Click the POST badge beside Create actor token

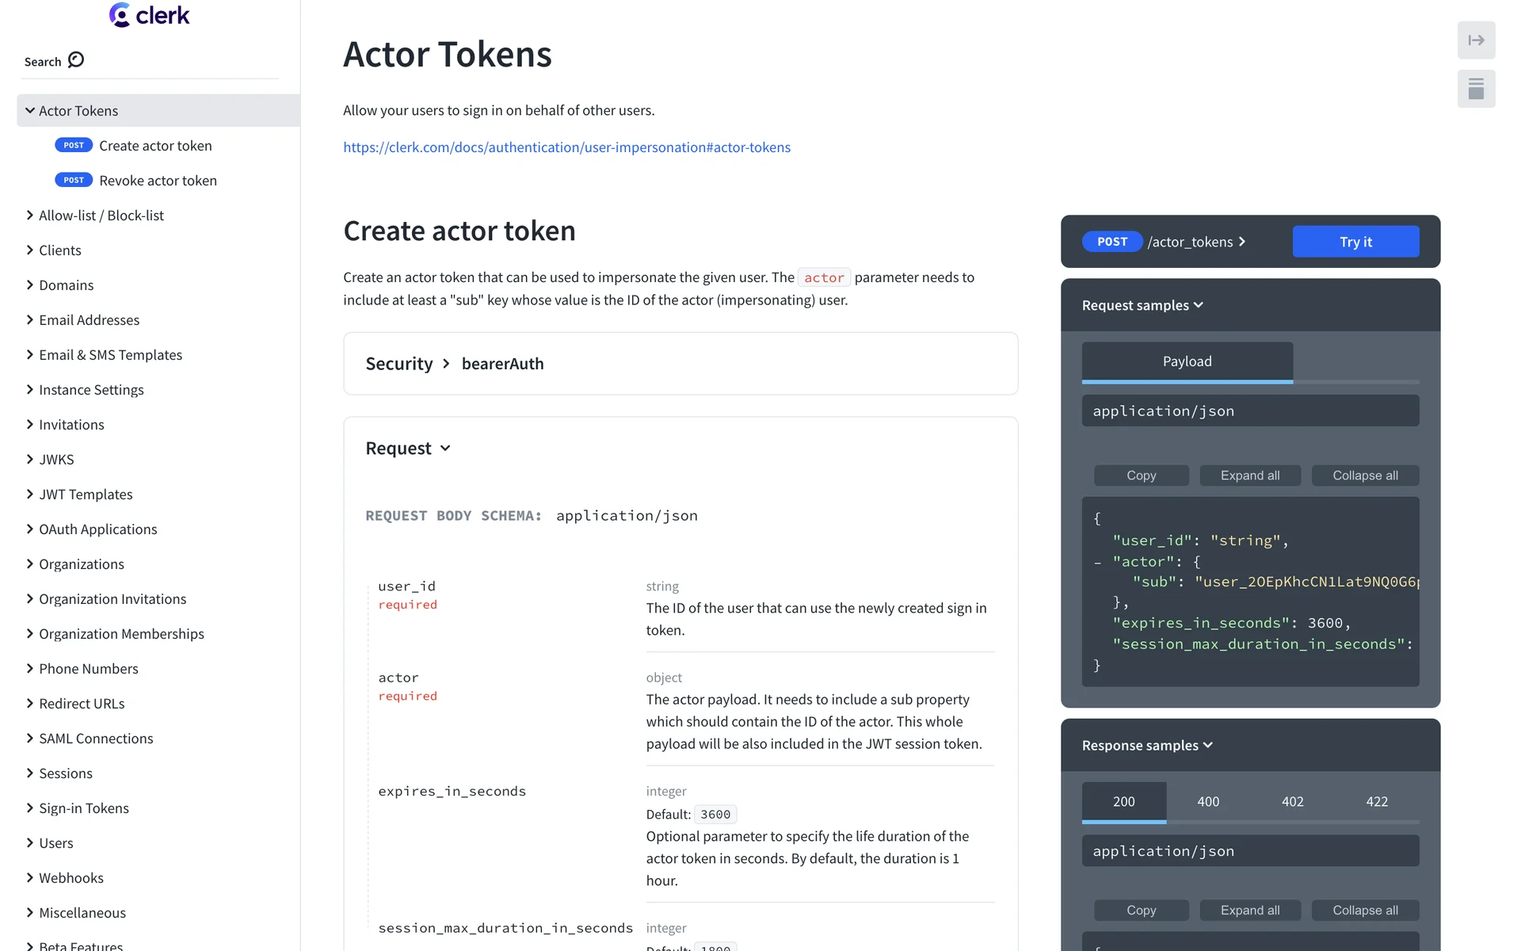click(74, 146)
